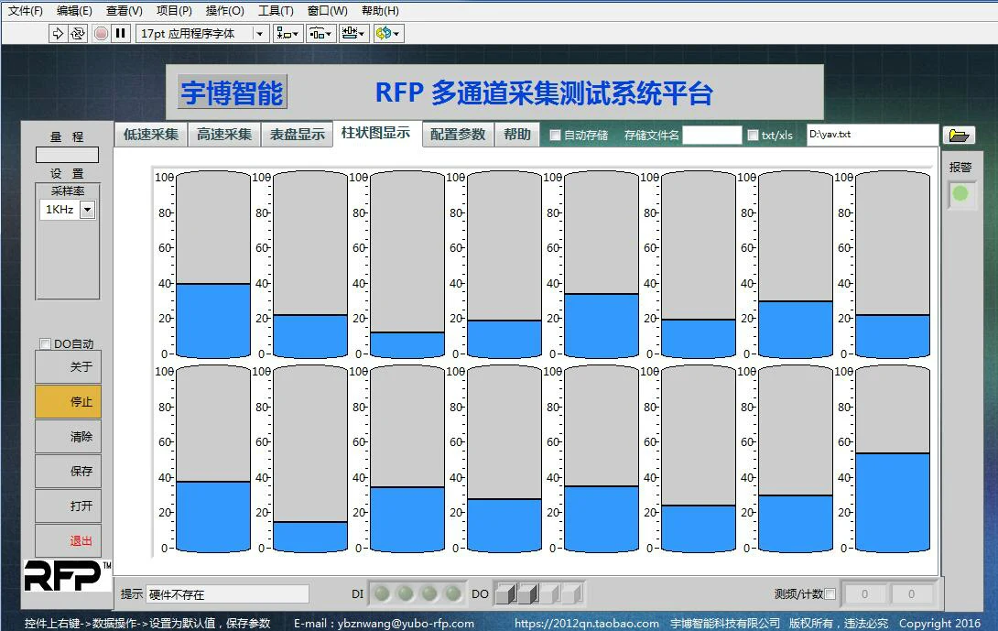This screenshot has width=998, height=631.
Task: Expand the 采样率 1KHz dropdown
Action: coord(88,210)
